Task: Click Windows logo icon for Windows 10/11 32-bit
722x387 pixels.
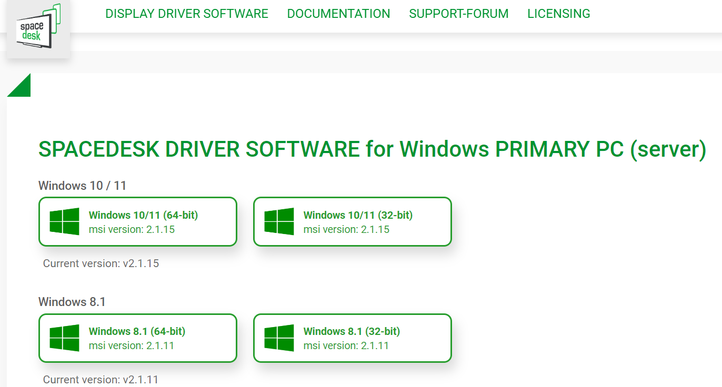Action: 279,221
